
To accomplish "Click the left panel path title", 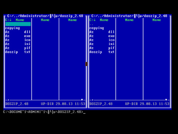I will click(x=45, y=16).
